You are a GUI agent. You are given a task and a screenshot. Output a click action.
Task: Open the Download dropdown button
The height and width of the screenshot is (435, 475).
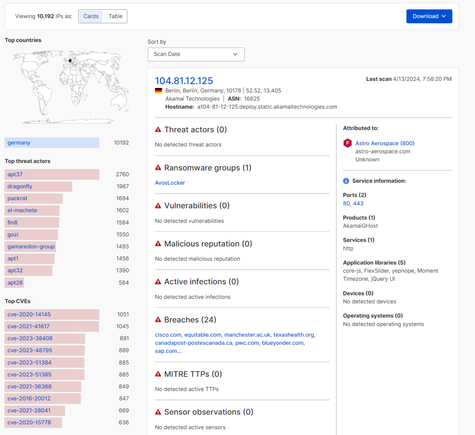point(429,16)
